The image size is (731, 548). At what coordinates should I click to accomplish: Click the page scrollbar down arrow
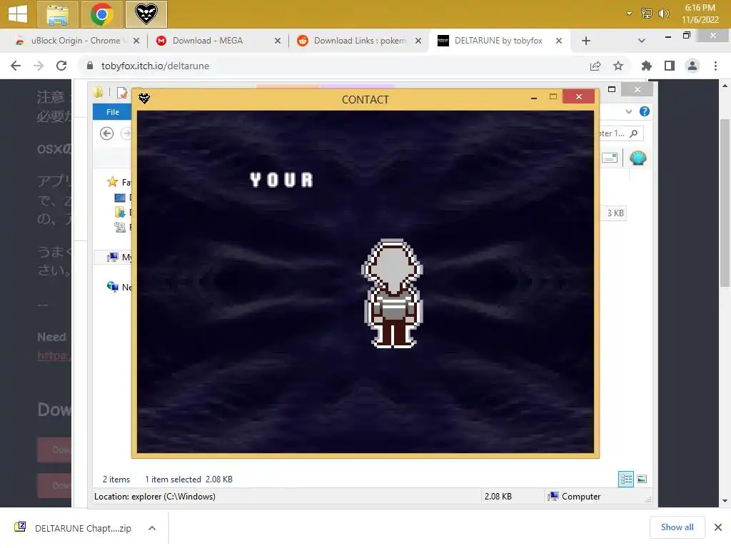click(725, 501)
